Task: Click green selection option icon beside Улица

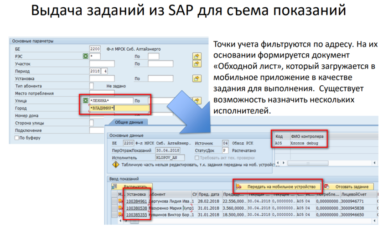Action: pos(85,100)
